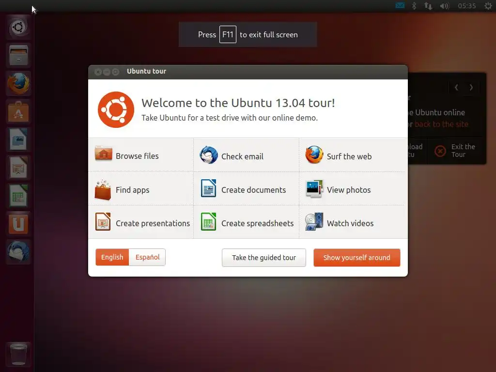Click the red X exit icon in background panel

click(x=440, y=151)
